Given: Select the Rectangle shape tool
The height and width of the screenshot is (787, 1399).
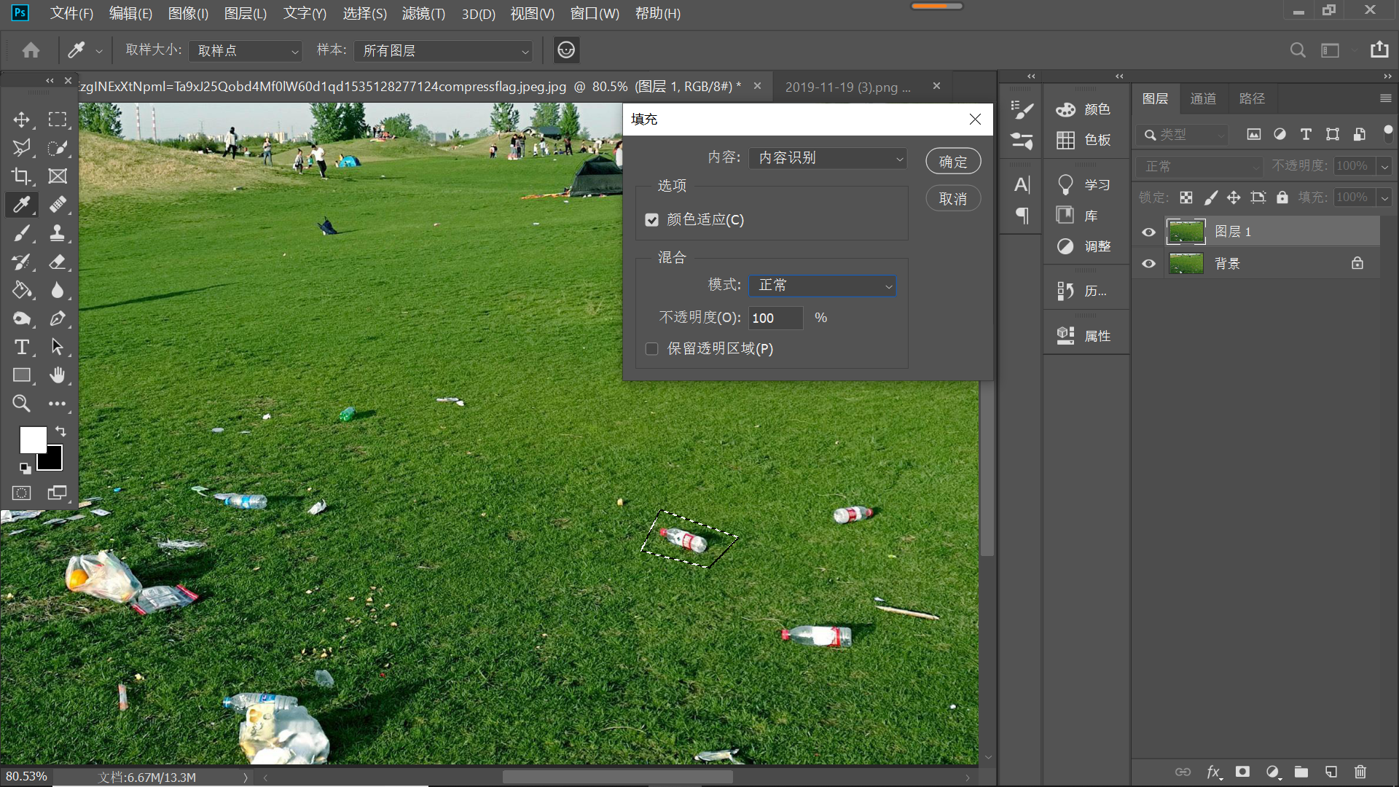Looking at the screenshot, I should pos(22,375).
